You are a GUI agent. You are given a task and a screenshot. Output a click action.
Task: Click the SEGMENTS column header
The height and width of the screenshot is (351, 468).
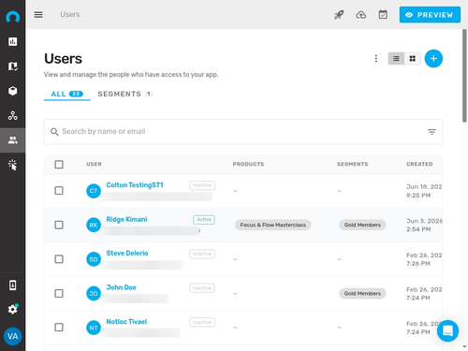coord(353,164)
